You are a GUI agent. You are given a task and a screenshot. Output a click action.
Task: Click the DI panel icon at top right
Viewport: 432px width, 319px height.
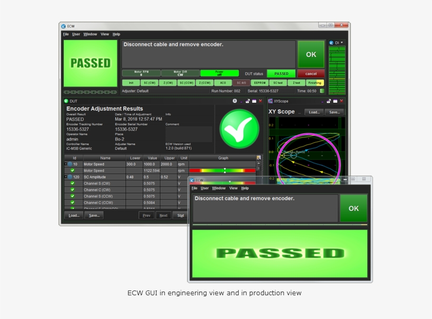click(330, 42)
